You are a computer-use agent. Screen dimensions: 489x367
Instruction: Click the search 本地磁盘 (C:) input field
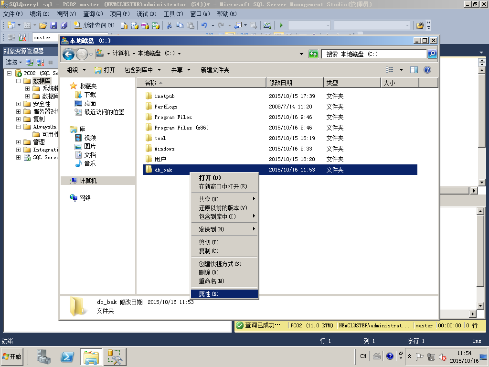pyautogui.click(x=373, y=54)
